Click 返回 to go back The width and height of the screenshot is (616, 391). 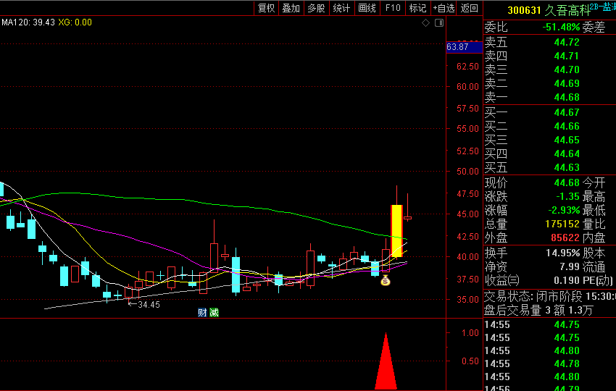coord(470,8)
